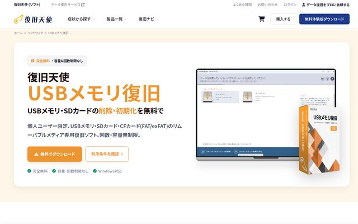
Task: Open the shopping cart icon
Action: [x=262, y=19]
